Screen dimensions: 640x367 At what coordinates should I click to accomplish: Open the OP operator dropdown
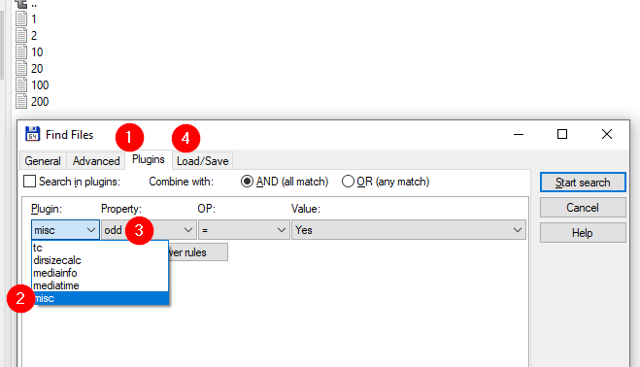(244, 230)
